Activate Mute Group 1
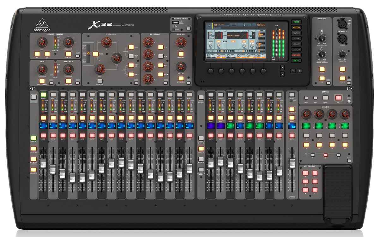The width and height of the screenshot is (379, 237). tap(305, 173)
